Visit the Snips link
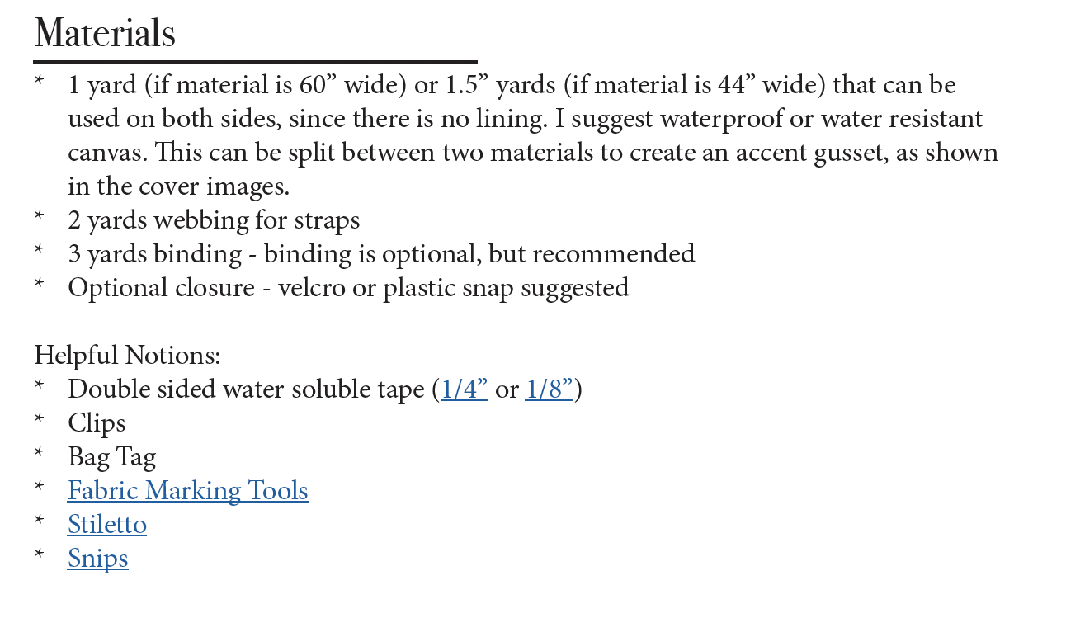The image size is (1066, 637). tap(97, 558)
